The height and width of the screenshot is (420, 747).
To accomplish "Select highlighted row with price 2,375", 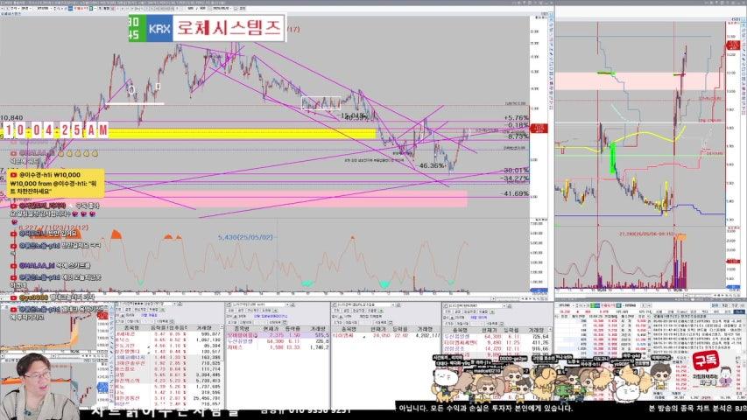I will click(278, 335).
